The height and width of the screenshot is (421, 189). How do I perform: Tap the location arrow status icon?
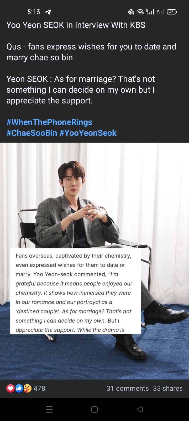48,12
